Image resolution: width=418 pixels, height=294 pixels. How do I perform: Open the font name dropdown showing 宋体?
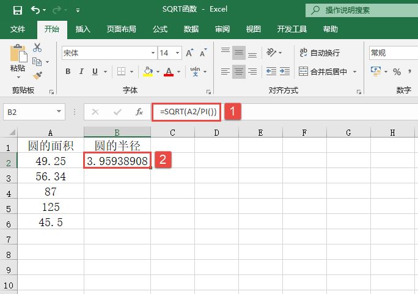tap(153, 53)
